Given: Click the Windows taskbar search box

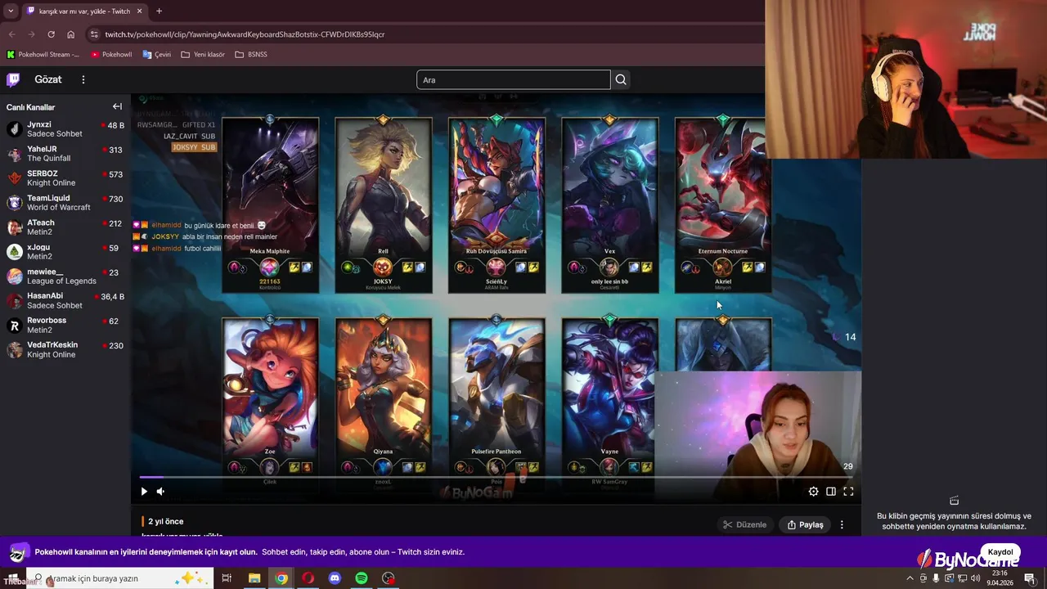Looking at the screenshot, I should 119,578.
